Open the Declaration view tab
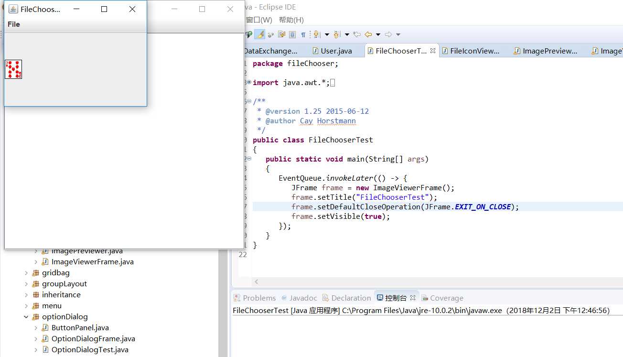 click(x=346, y=298)
